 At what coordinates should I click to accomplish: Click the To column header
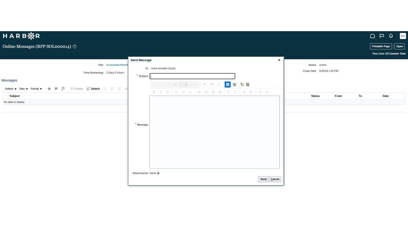(360, 96)
